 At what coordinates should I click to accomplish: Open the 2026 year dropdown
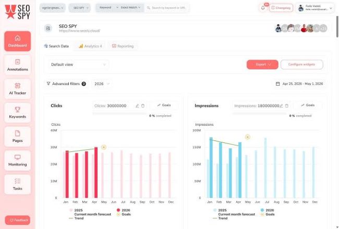[x=102, y=83]
